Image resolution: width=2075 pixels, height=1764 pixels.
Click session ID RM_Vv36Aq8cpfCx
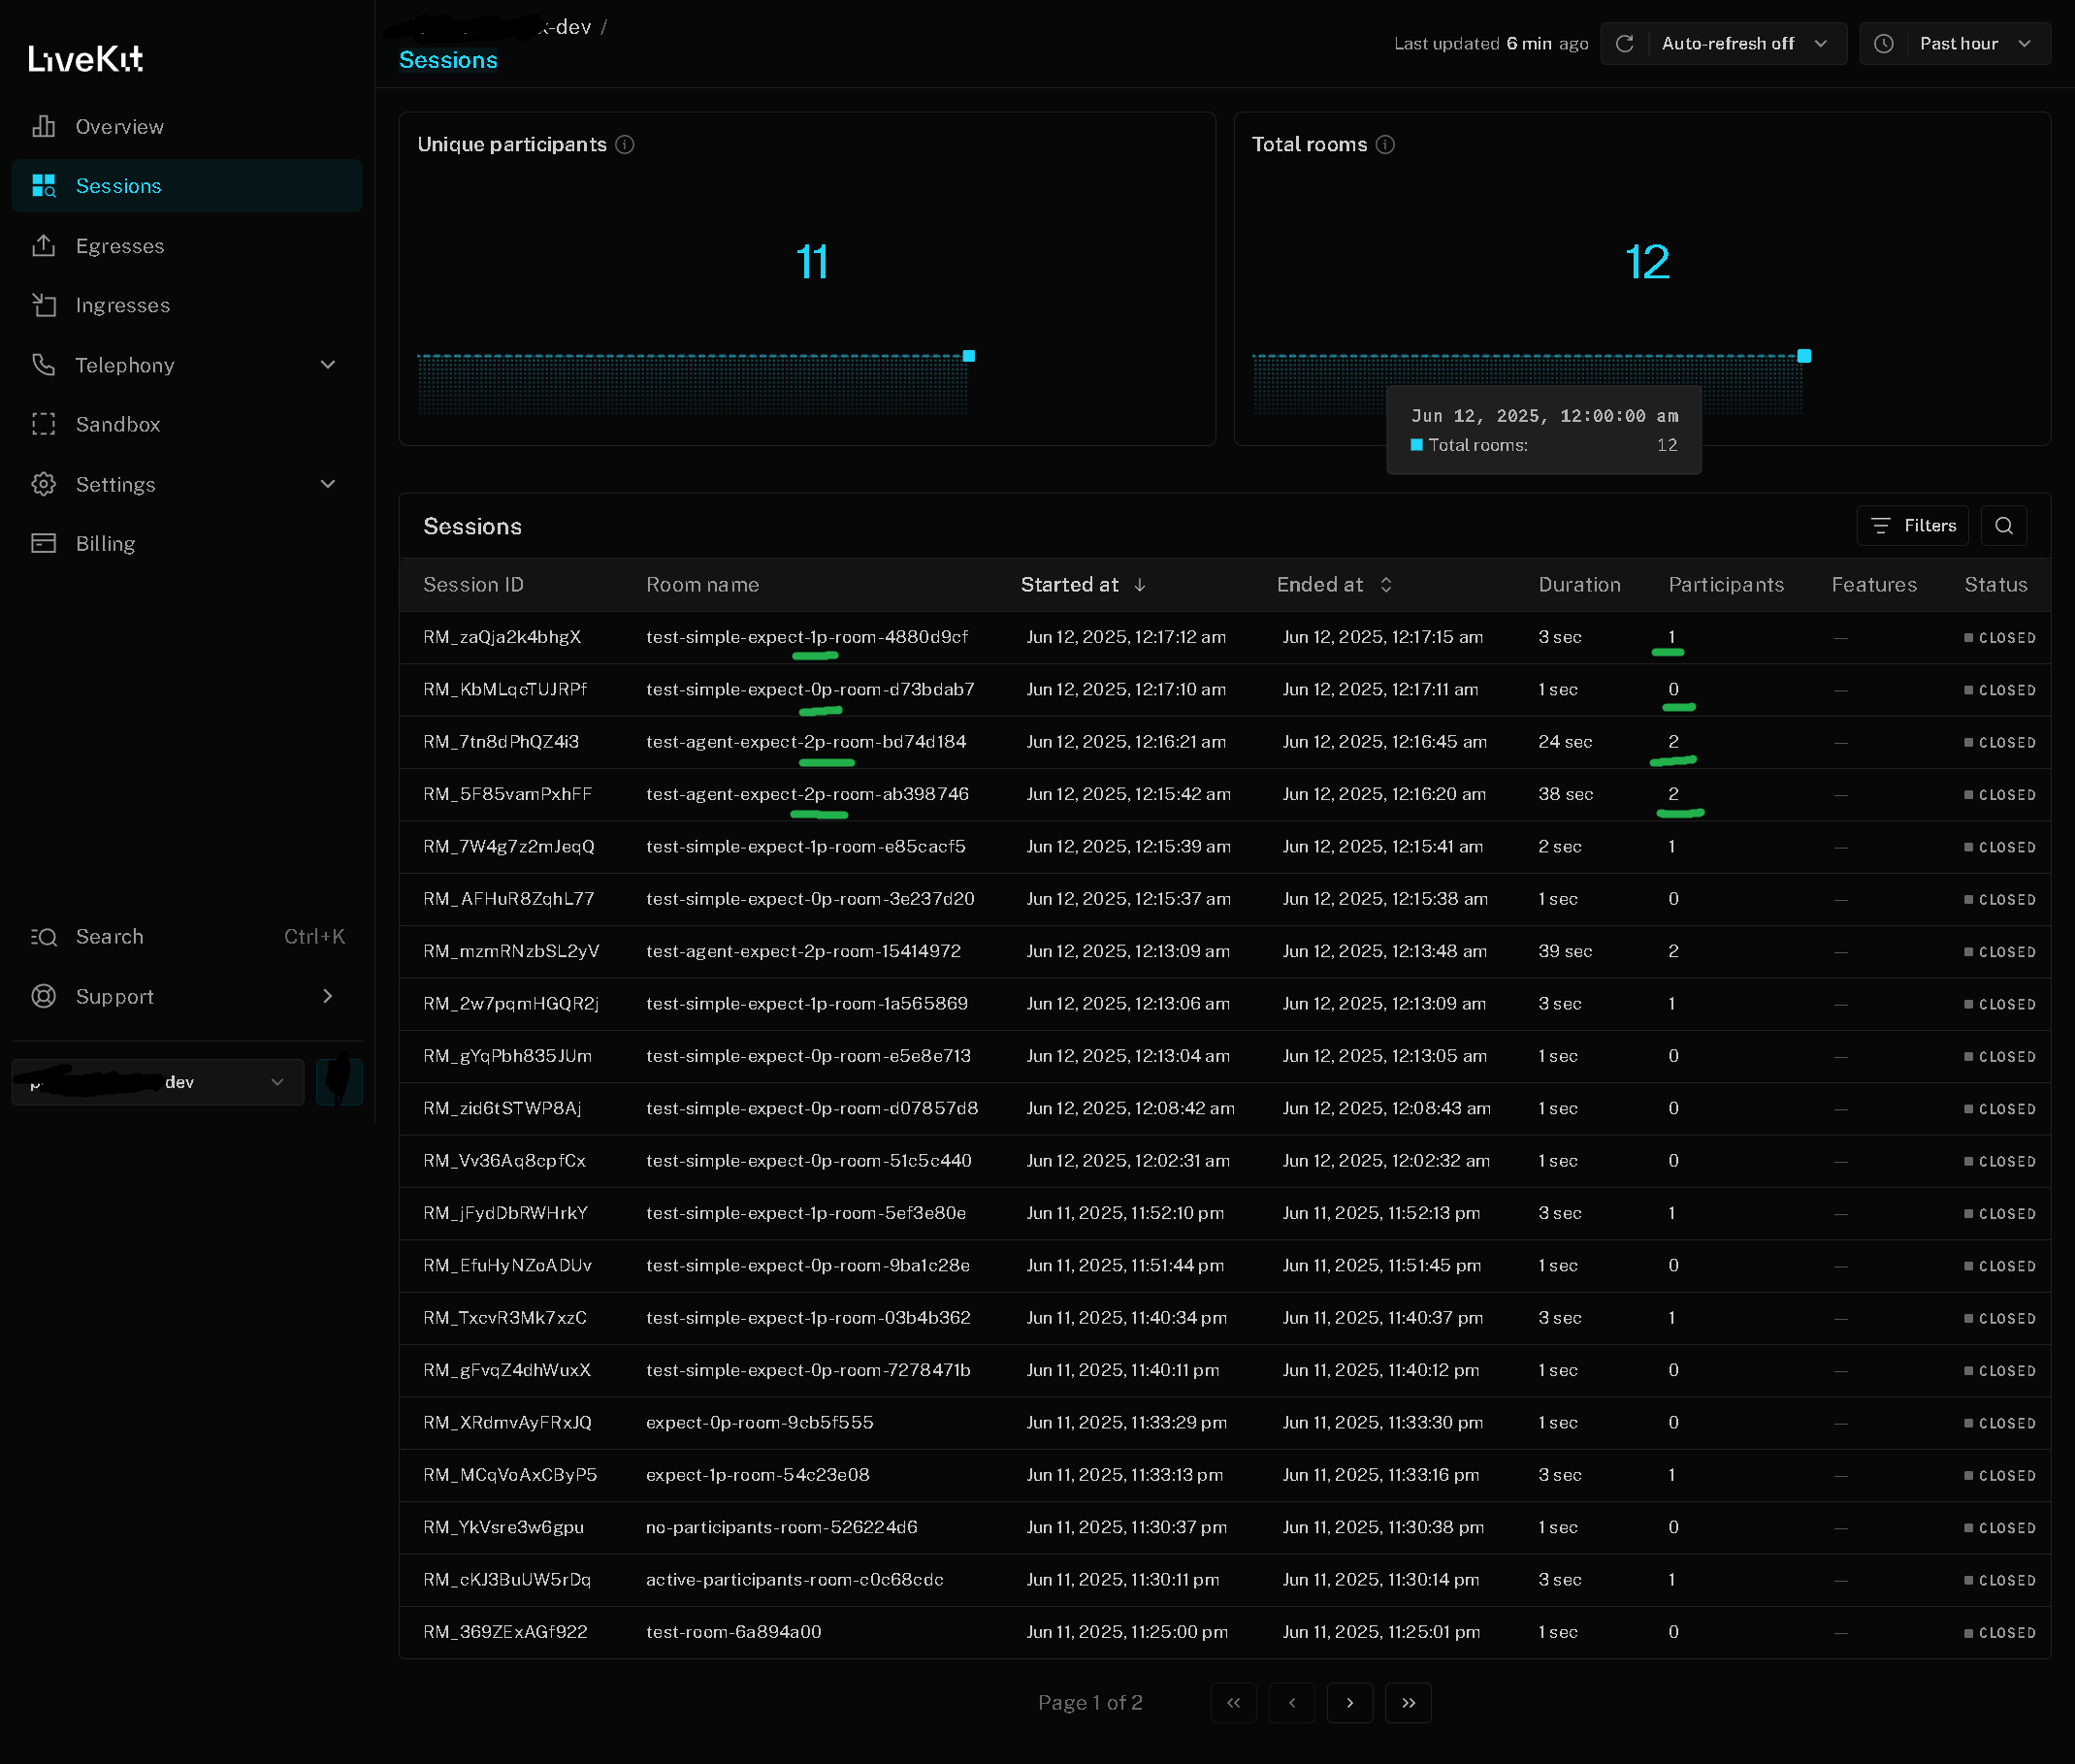click(x=504, y=1161)
